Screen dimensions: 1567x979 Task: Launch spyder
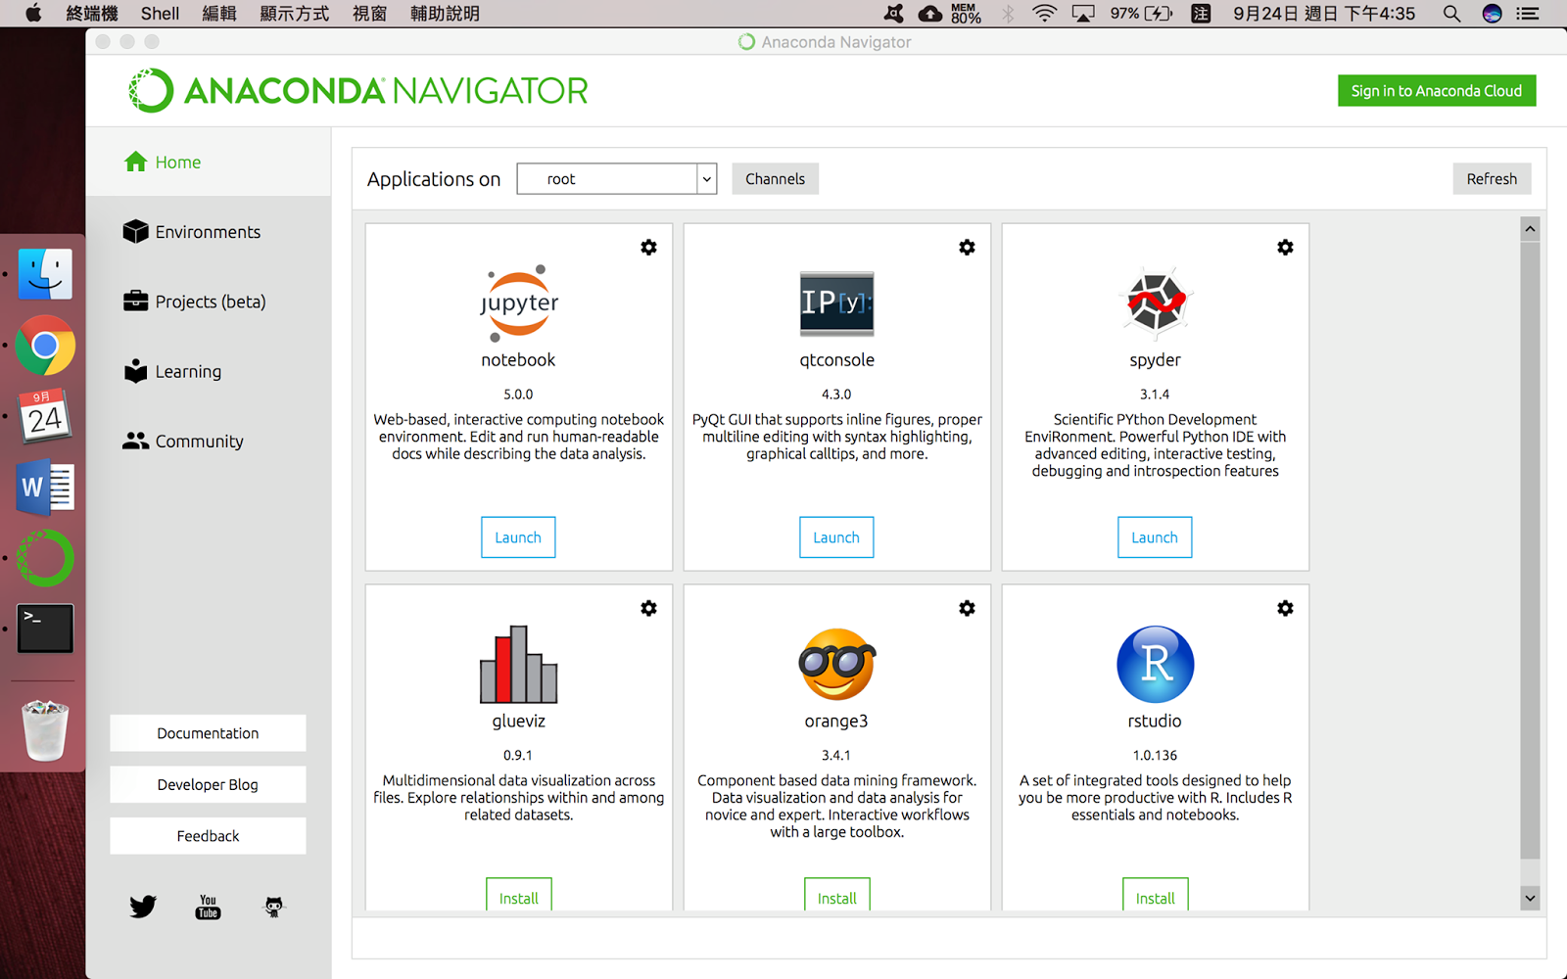pyautogui.click(x=1155, y=537)
